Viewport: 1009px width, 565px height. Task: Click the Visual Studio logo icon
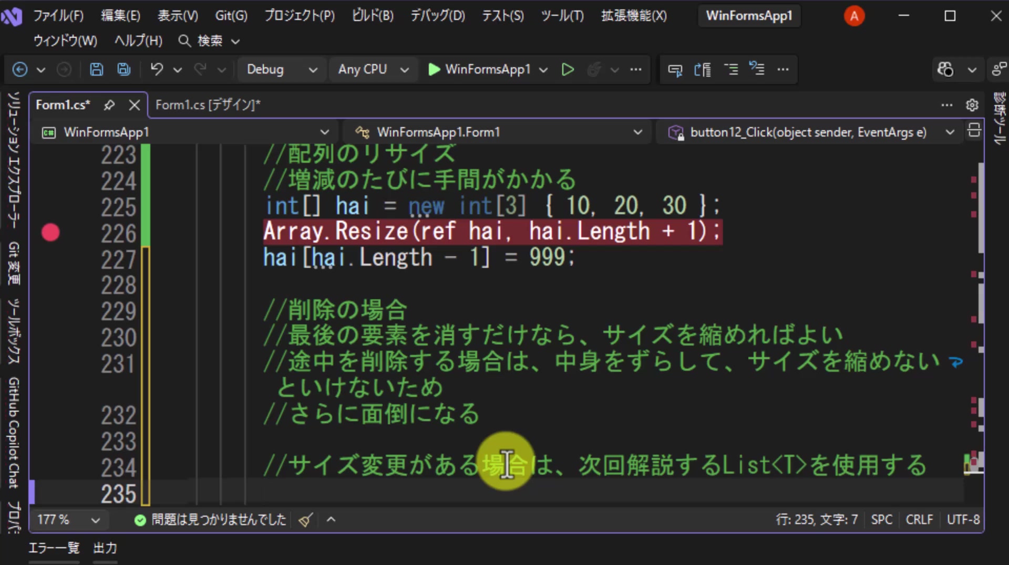11,16
